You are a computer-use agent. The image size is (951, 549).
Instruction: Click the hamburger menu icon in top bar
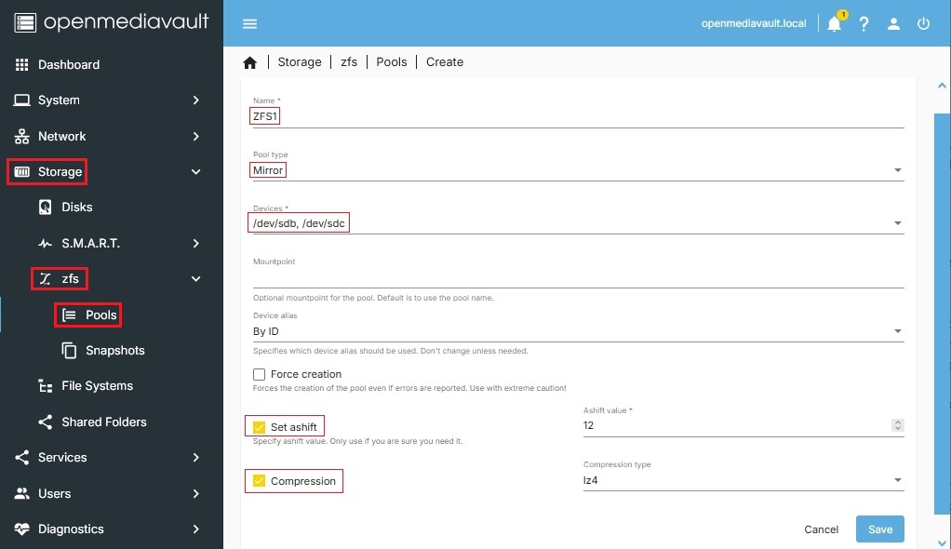(x=249, y=24)
